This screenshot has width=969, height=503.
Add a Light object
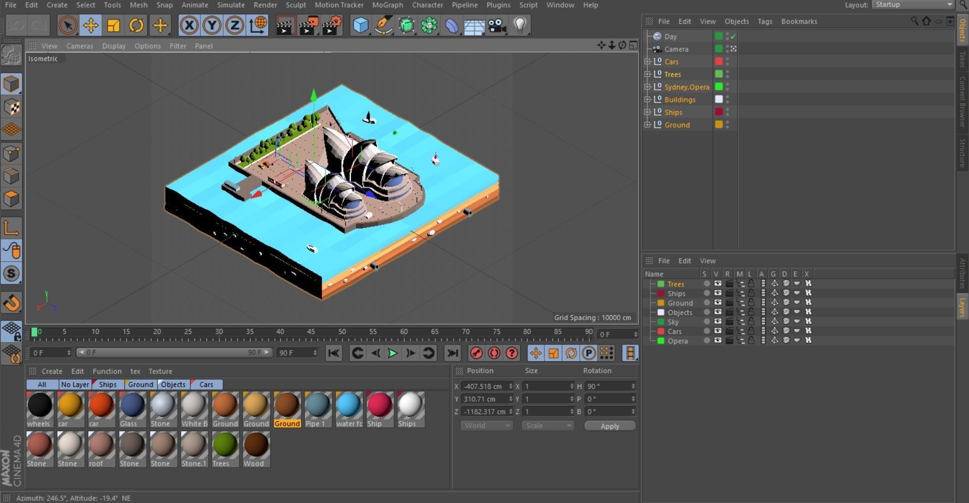[x=520, y=25]
